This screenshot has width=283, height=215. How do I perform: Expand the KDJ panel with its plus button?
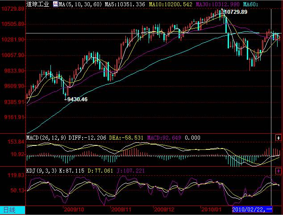click(278, 171)
